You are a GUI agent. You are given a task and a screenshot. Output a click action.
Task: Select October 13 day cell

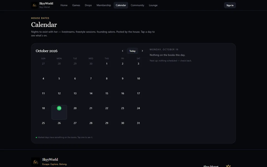coord(75,97)
